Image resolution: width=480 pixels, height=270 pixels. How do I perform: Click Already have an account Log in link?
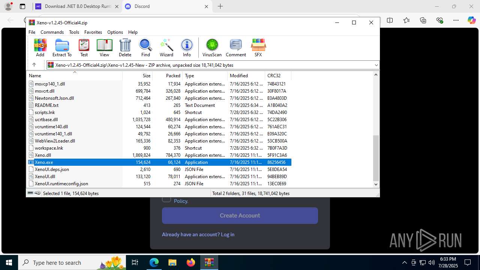click(198, 234)
